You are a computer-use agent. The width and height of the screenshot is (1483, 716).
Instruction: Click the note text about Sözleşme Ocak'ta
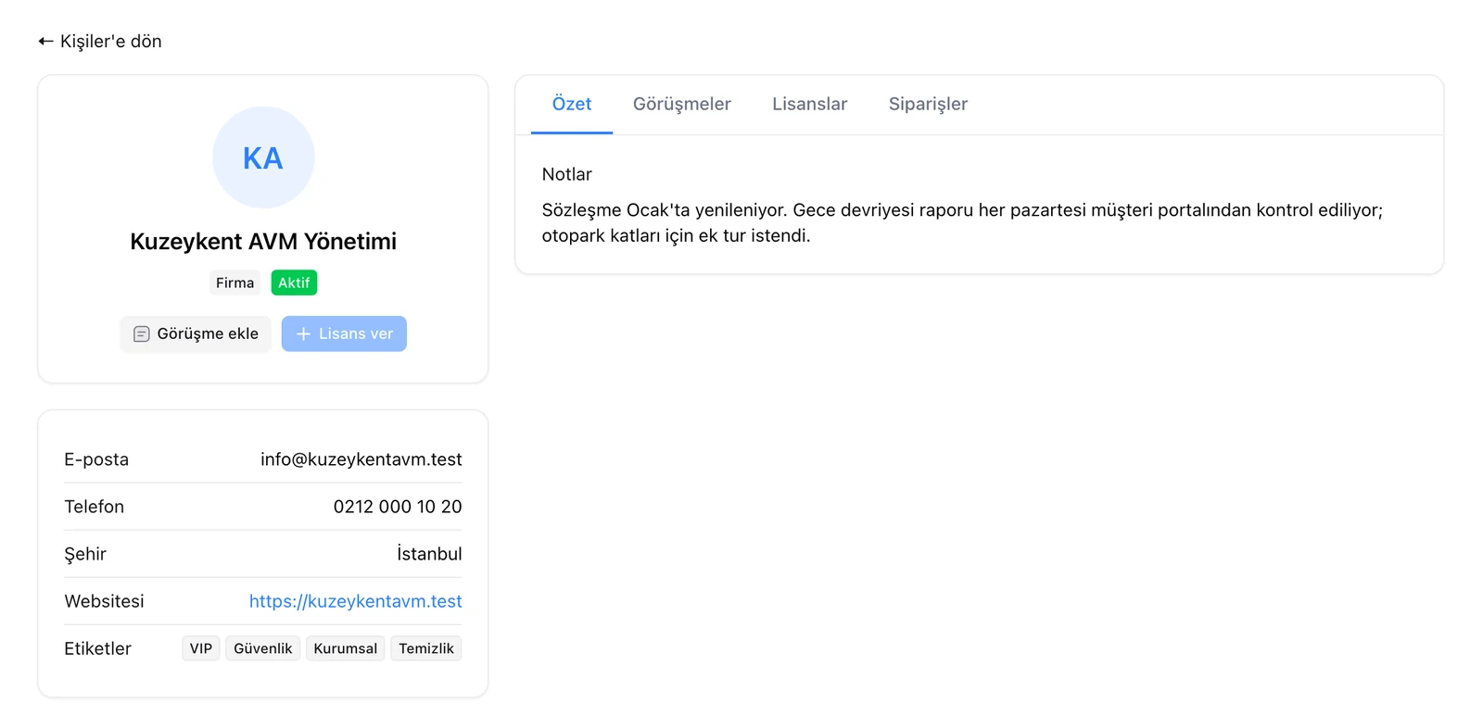coord(962,223)
